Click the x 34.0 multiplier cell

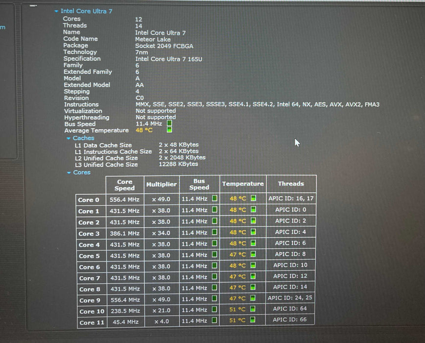[161, 233]
